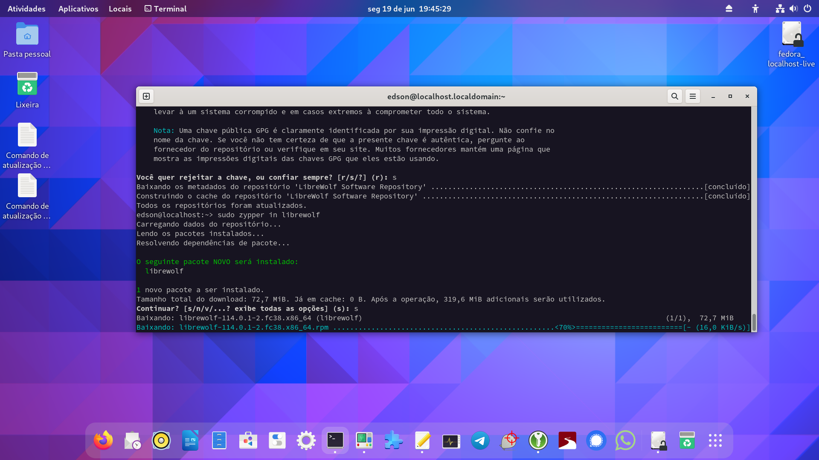819x460 pixels.
Task: Open the Locais menu
Action: click(x=120, y=9)
